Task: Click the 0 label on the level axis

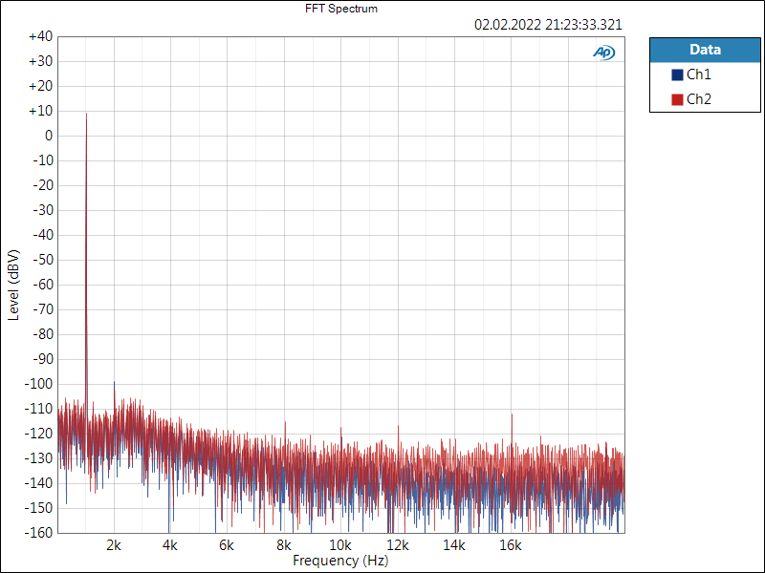Action: (48, 136)
